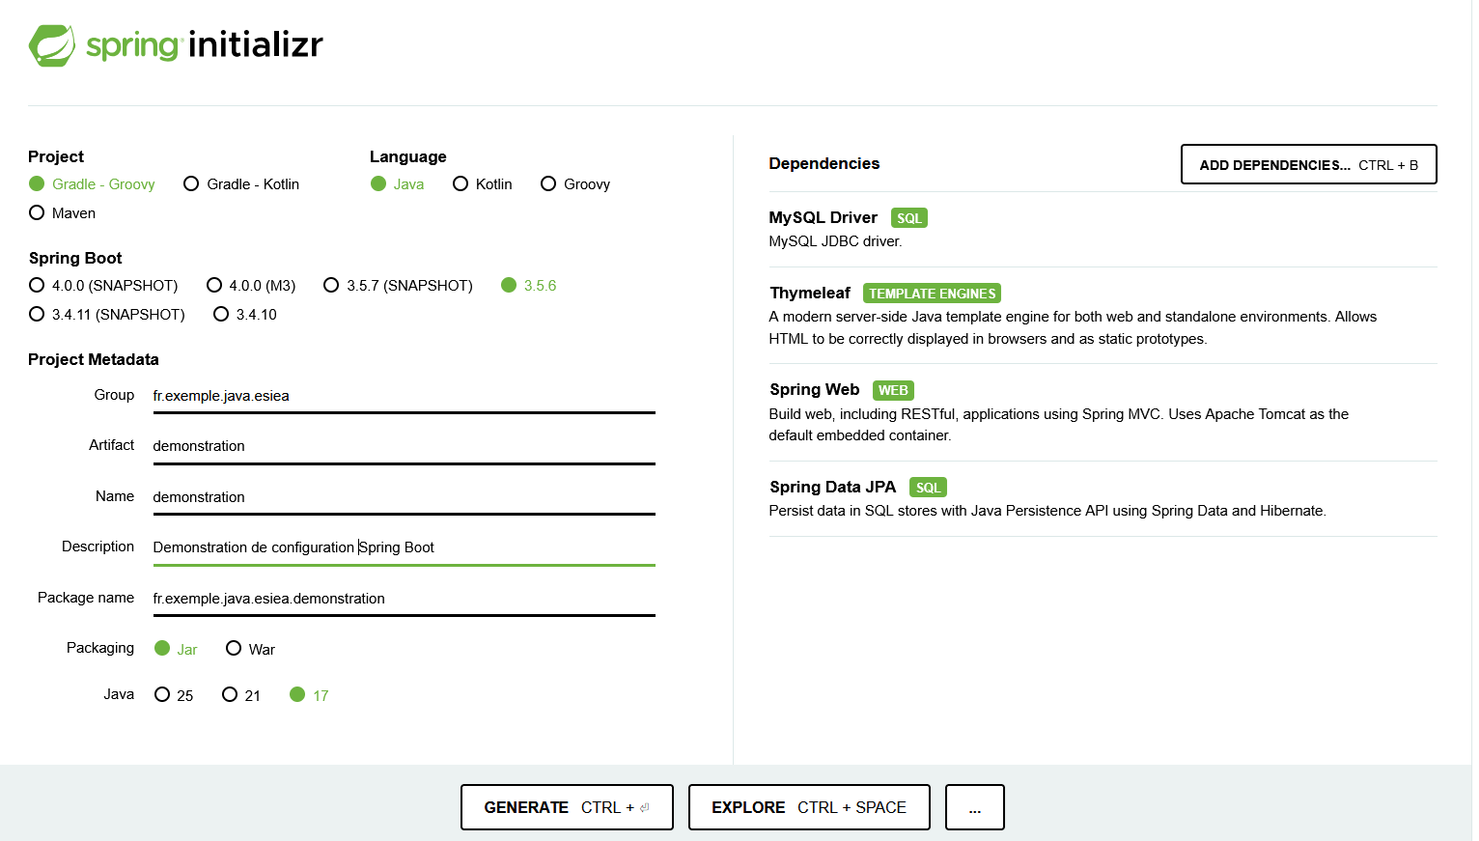Click the Explore button

click(x=808, y=807)
